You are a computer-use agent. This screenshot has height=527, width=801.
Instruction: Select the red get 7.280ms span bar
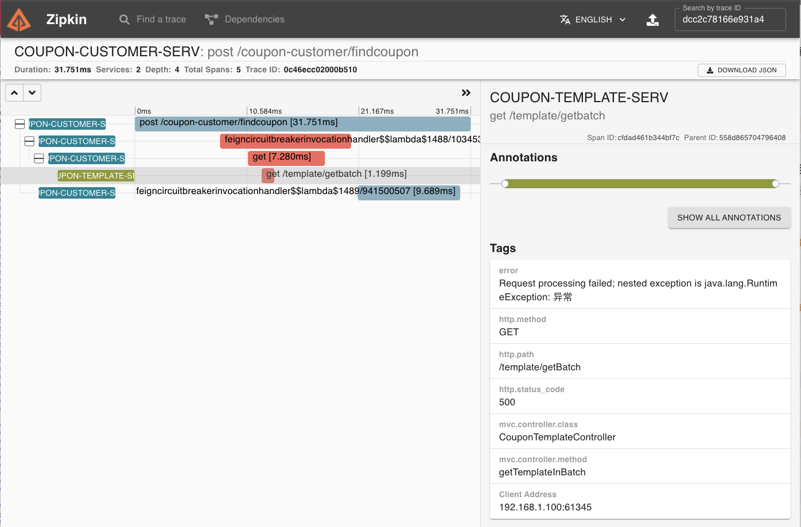286,158
